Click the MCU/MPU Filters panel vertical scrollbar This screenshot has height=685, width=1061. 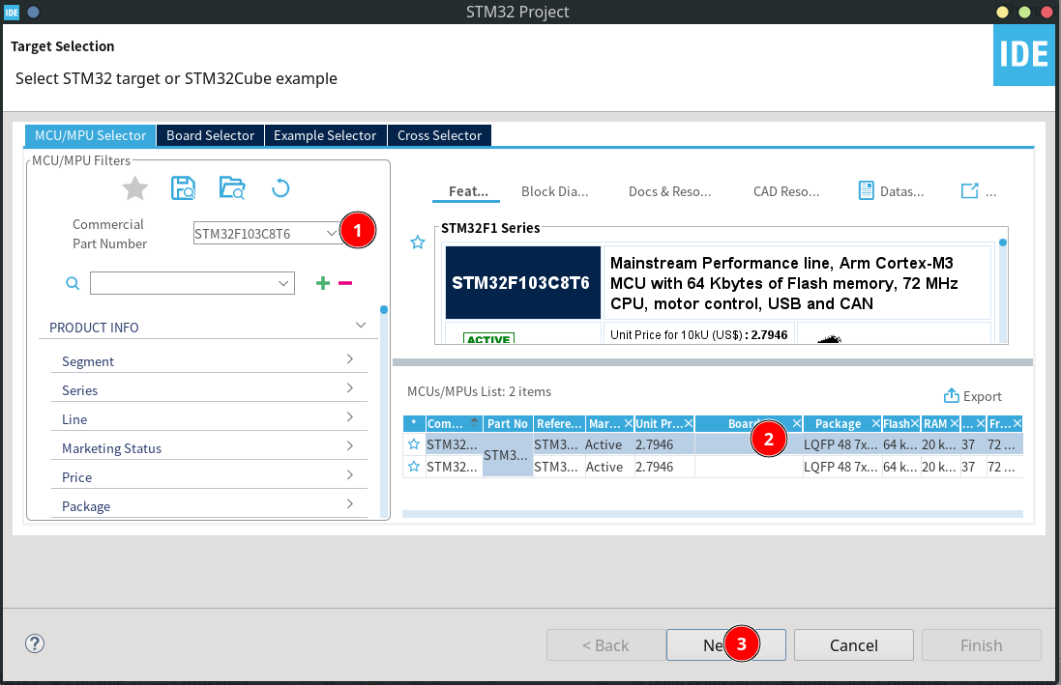coord(384,413)
